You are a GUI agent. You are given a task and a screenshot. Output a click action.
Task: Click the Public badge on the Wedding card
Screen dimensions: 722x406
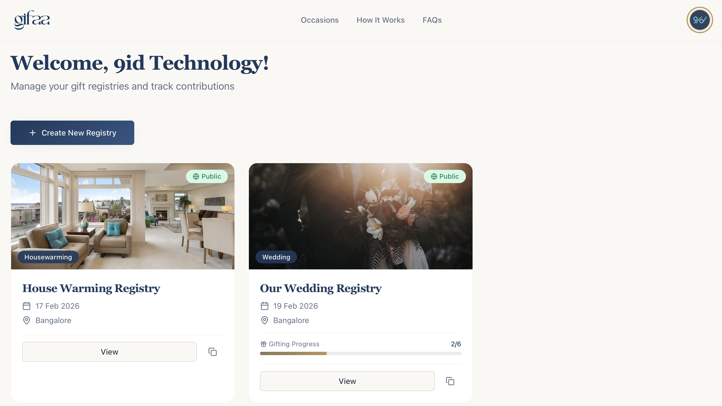click(x=445, y=176)
